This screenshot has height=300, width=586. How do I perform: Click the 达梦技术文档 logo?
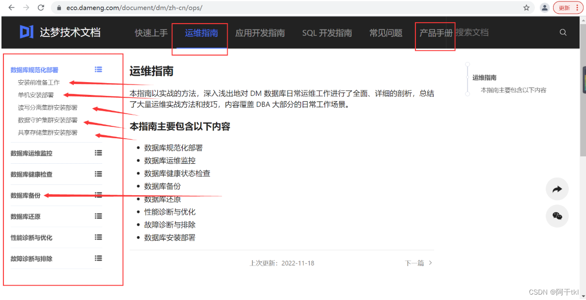tap(60, 32)
